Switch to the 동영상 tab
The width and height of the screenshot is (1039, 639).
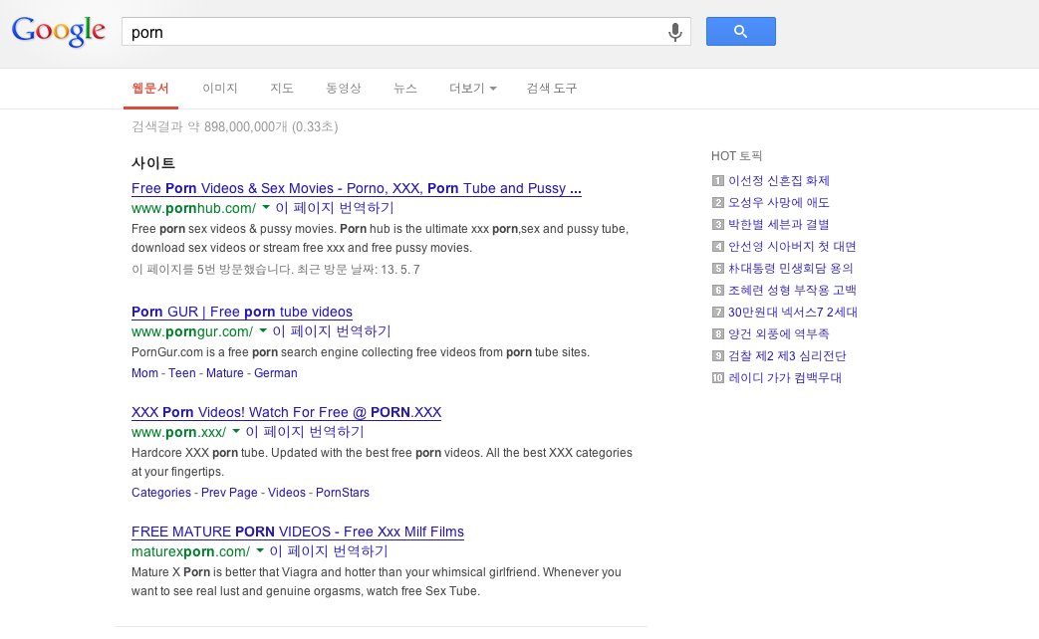click(344, 88)
